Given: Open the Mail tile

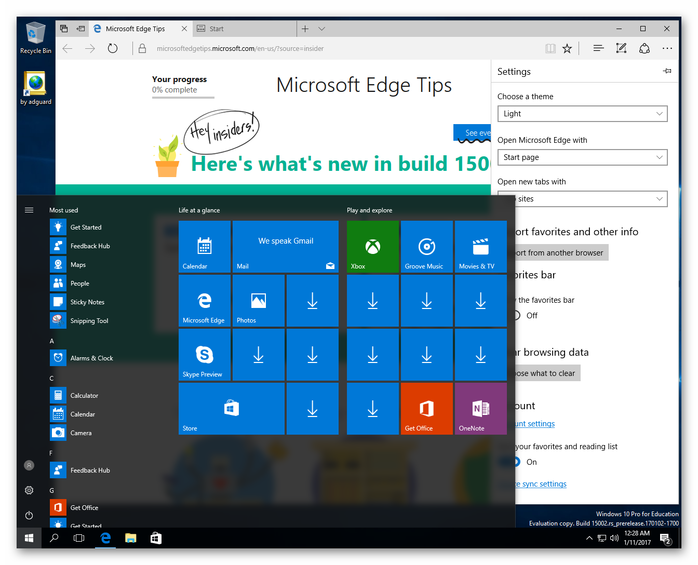Looking at the screenshot, I should 286,247.
